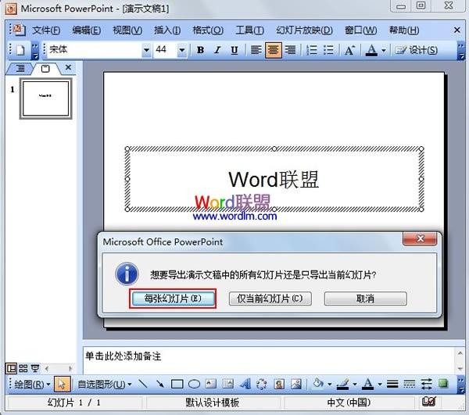Align text left
The image size is (469, 415).
point(256,50)
